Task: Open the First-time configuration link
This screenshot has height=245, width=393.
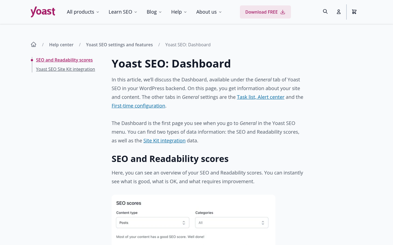Action: 138,106
